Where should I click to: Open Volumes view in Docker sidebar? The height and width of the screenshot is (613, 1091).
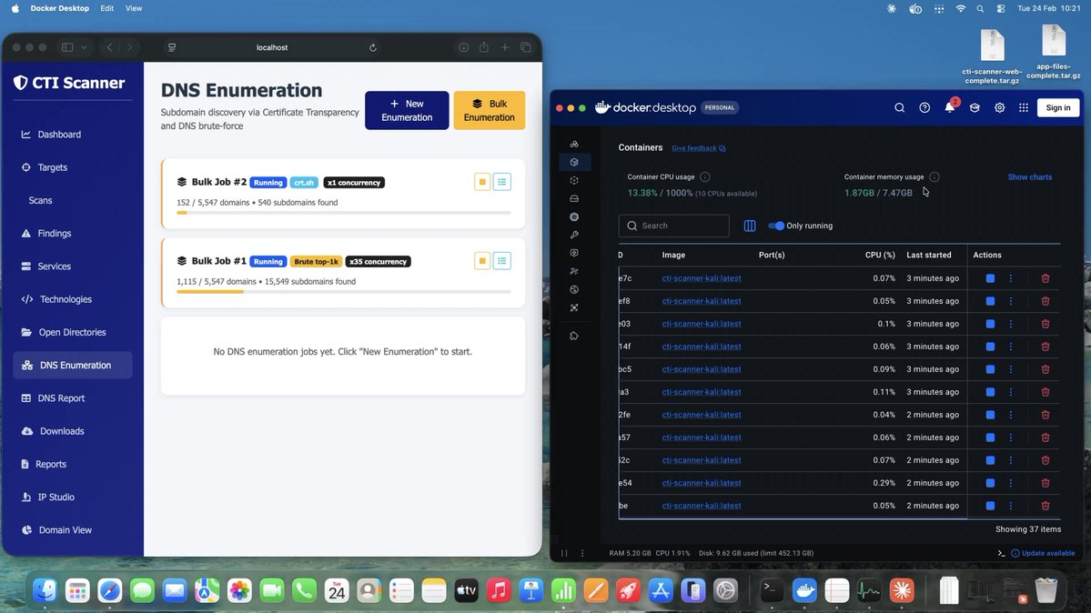pos(574,198)
